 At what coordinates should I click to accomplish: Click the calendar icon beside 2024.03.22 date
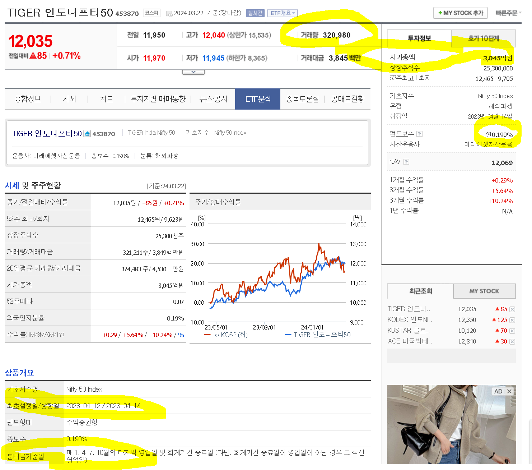click(x=169, y=14)
